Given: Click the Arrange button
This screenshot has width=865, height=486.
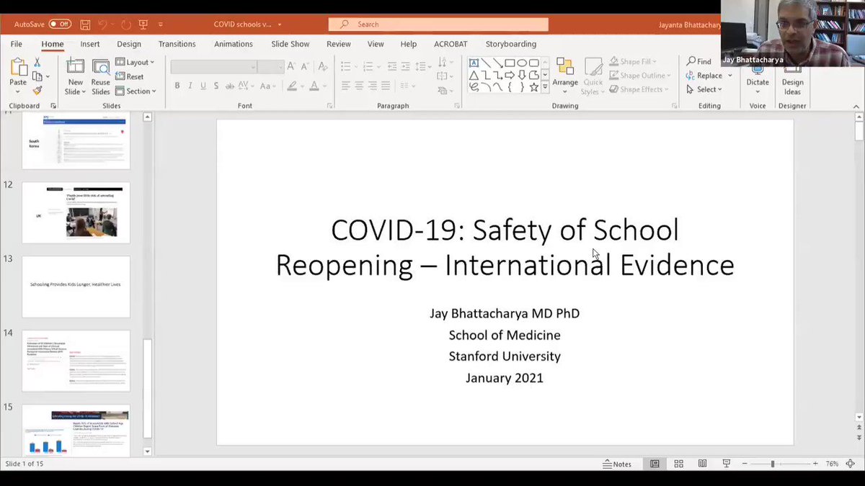Looking at the screenshot, I should (565, 73).
